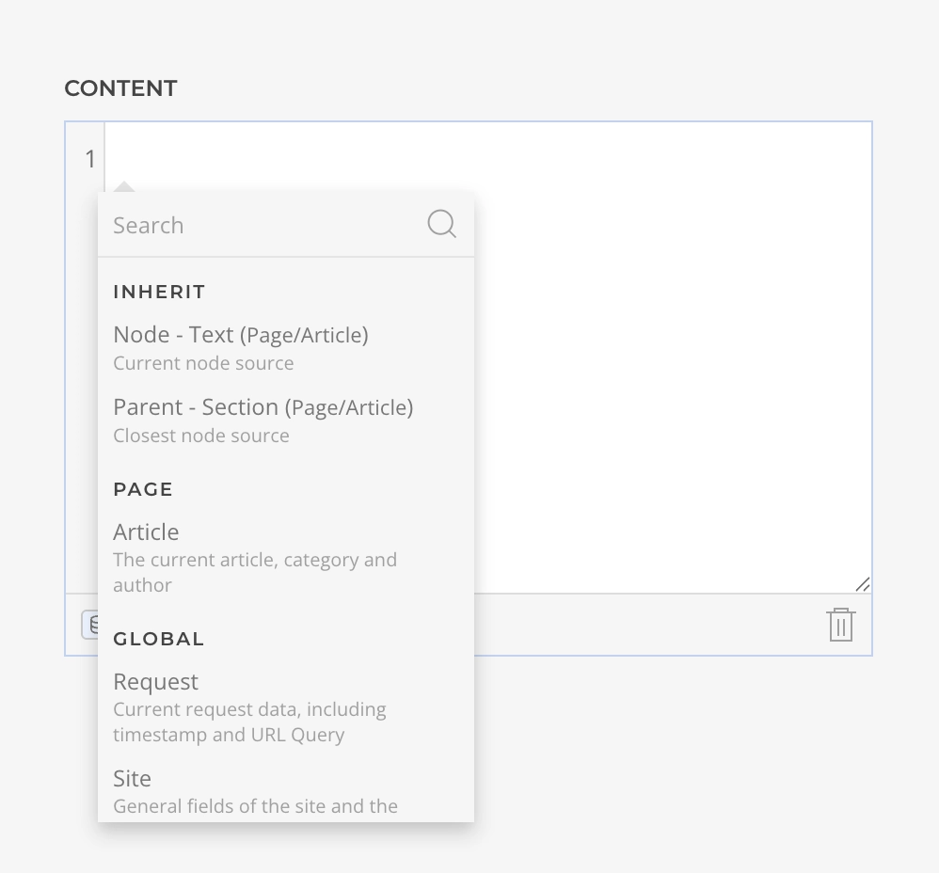Click the "Current node source" description
This screenshot has height=873, width=939.
[x=203, y=363]
